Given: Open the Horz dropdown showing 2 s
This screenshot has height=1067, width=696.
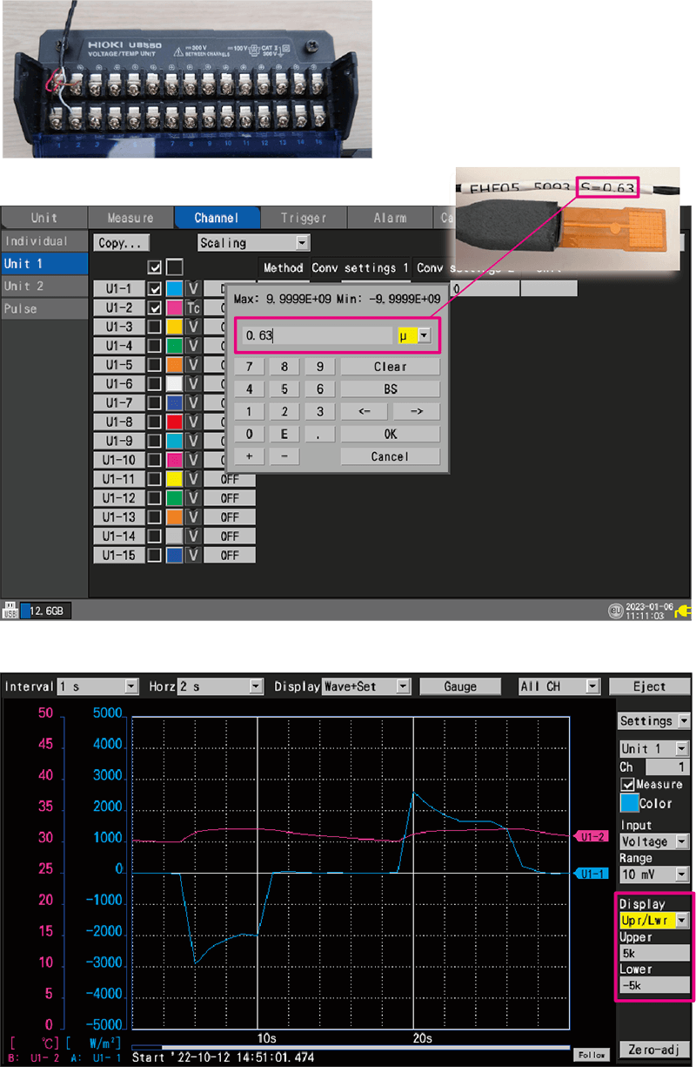Looking at the screenshot, I should tap(219, 686).
